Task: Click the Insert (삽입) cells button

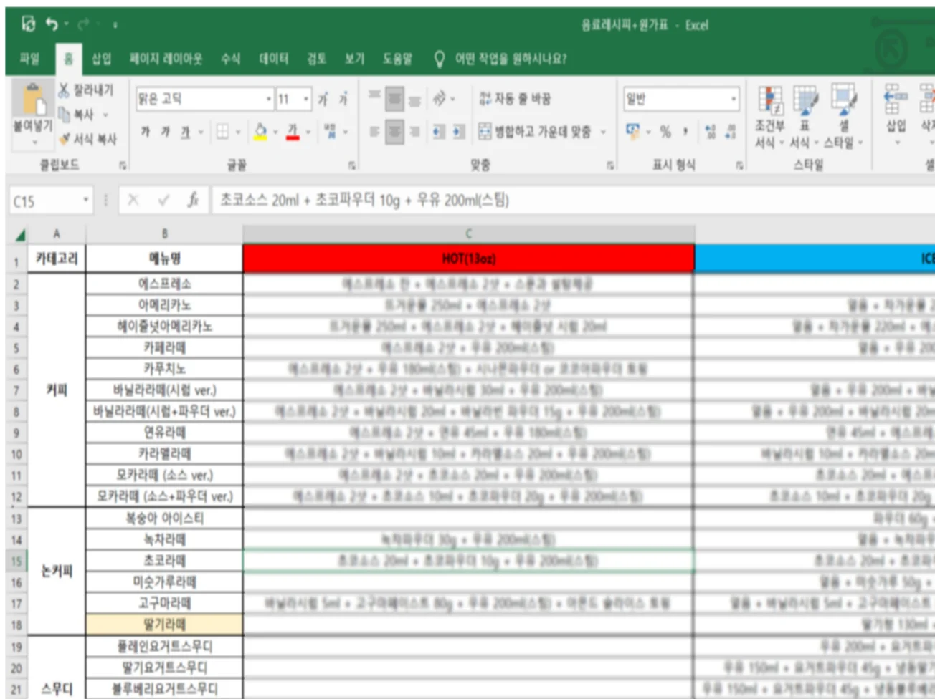Action: click(896, 113)
